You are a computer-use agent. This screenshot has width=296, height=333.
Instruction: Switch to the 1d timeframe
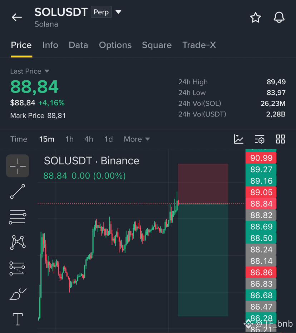tap(108, 139)
